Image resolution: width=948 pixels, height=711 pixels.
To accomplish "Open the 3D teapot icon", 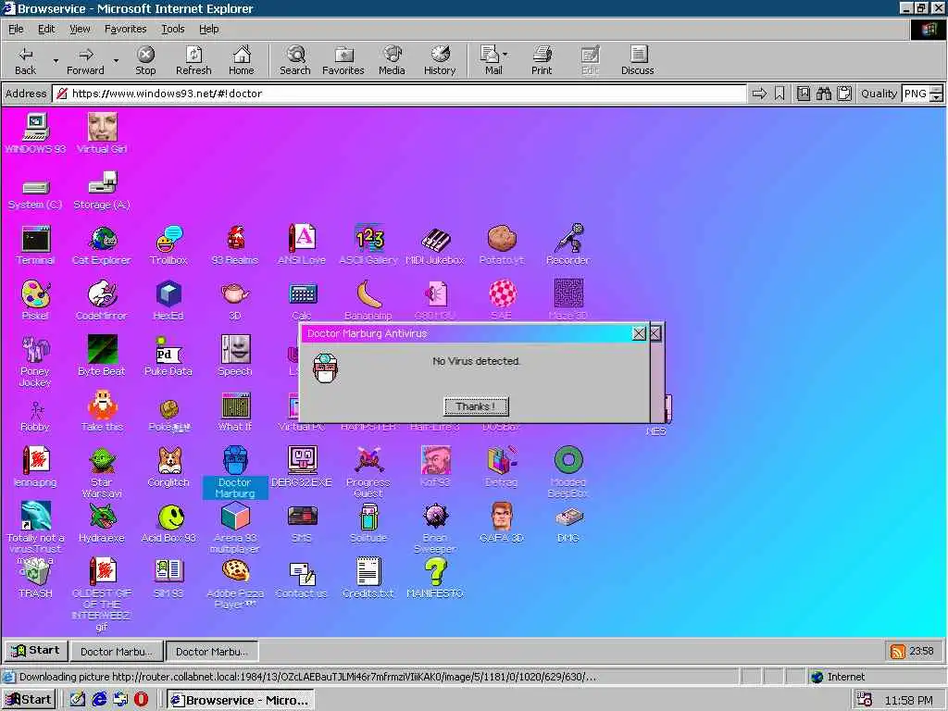I will click(x=234, y=300).
